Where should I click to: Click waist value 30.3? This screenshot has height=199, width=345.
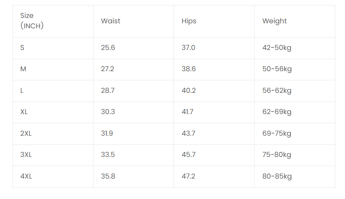pyautogui.click(x=108, y=112)
